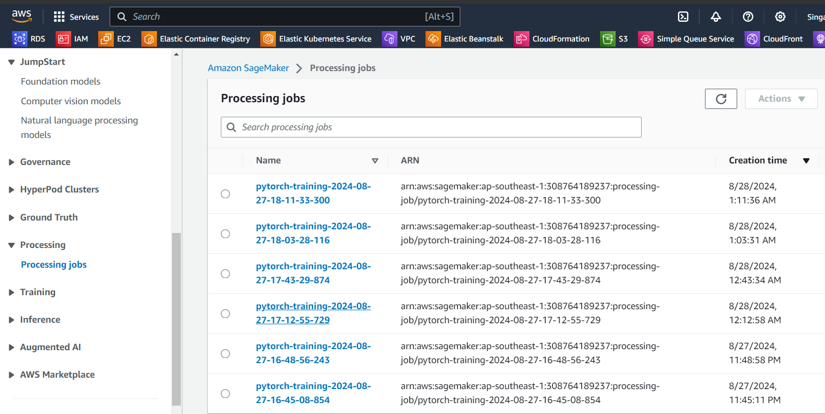Select radio for job ending 18-11-33-300
The height and width of the screenshot is (414, 825).
(x=225, y=194)
